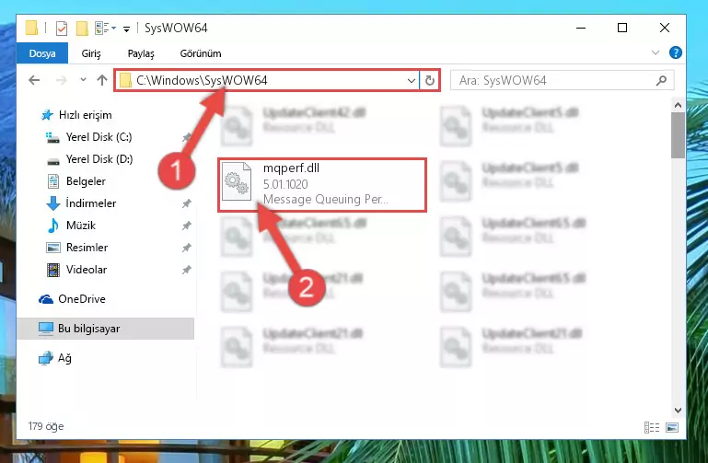Select Hızlı erişim in the navigation pane
This screenshot has height=463, width=708.
[x=85, y=115]
